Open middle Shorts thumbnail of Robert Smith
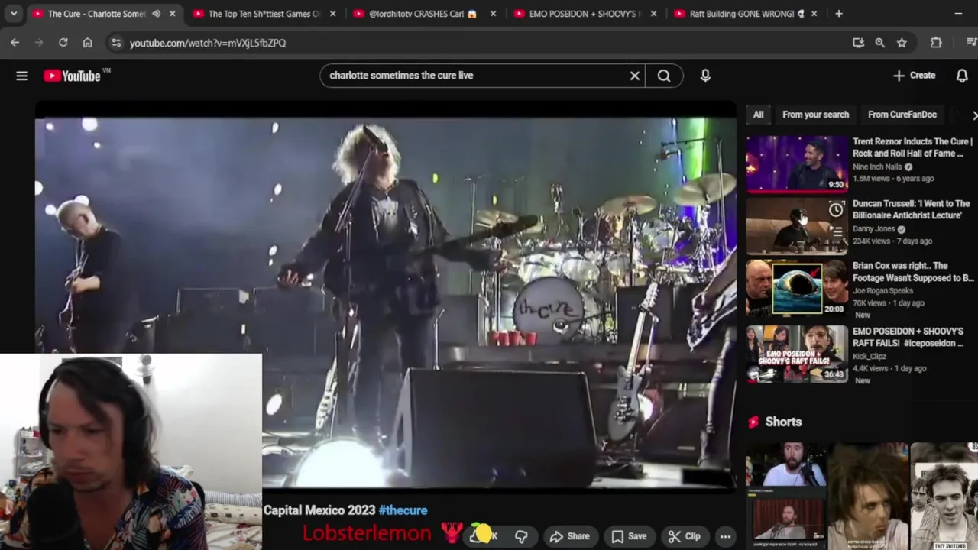Image resolution: width=978 pixels, height=550 pixels. click(x=867, y=496)
